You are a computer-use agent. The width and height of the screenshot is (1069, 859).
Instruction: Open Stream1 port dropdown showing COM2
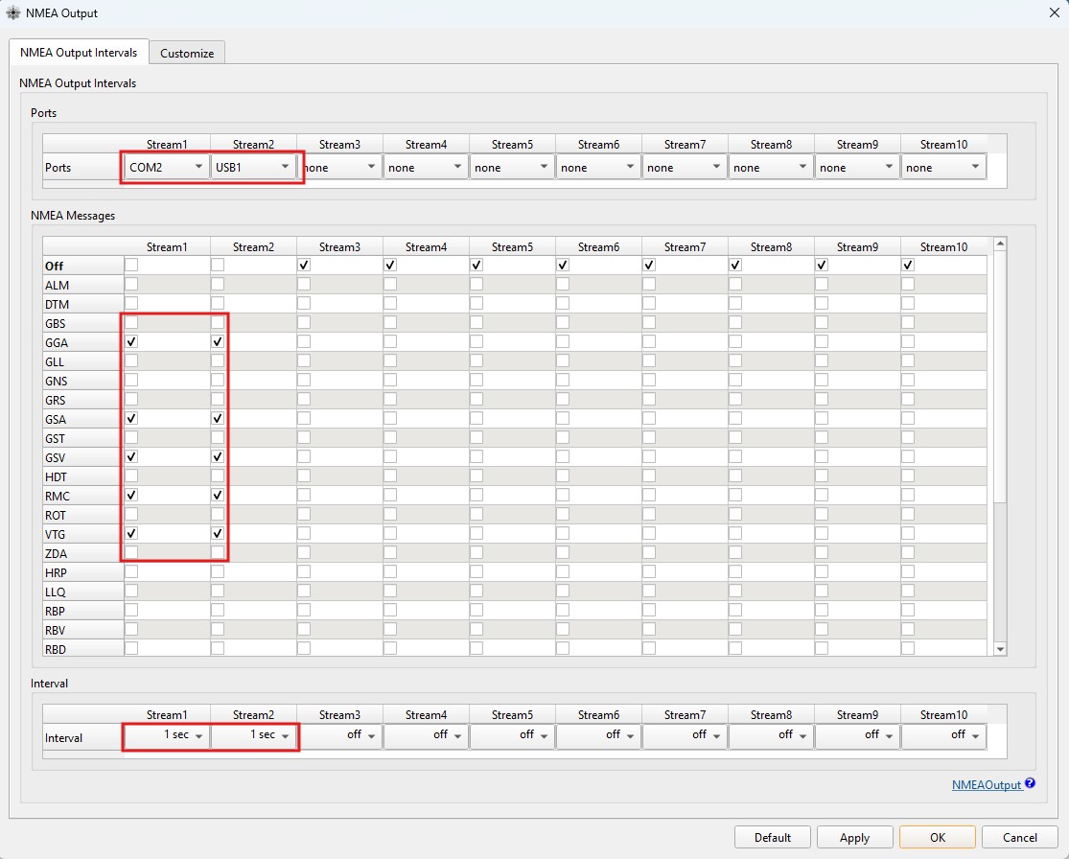point(167,167)
